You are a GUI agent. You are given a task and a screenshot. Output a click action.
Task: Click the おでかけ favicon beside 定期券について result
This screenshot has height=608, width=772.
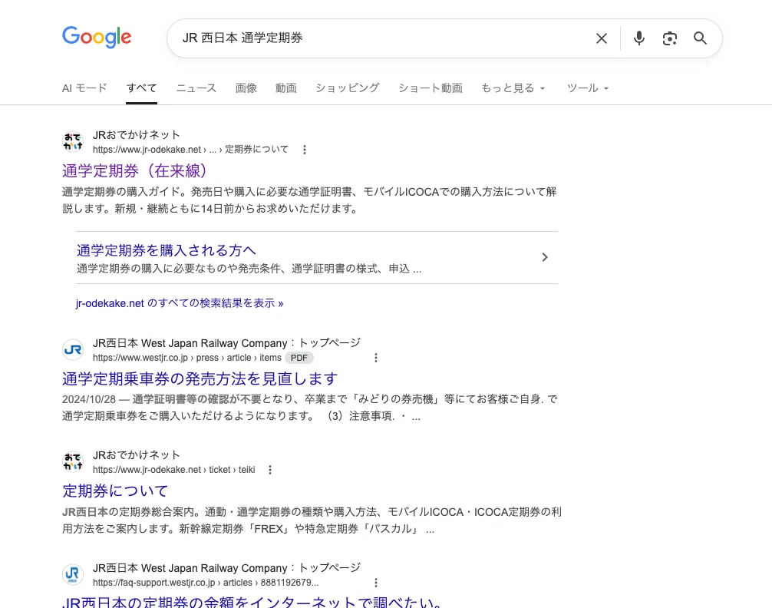tap(73, 462)
